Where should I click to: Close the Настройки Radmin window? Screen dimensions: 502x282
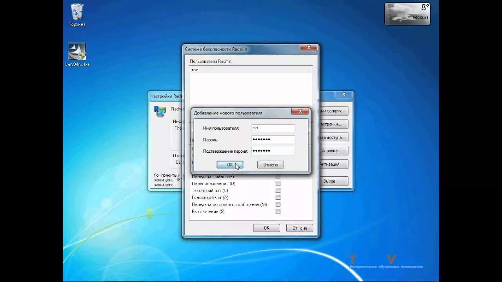click(344, 95)
